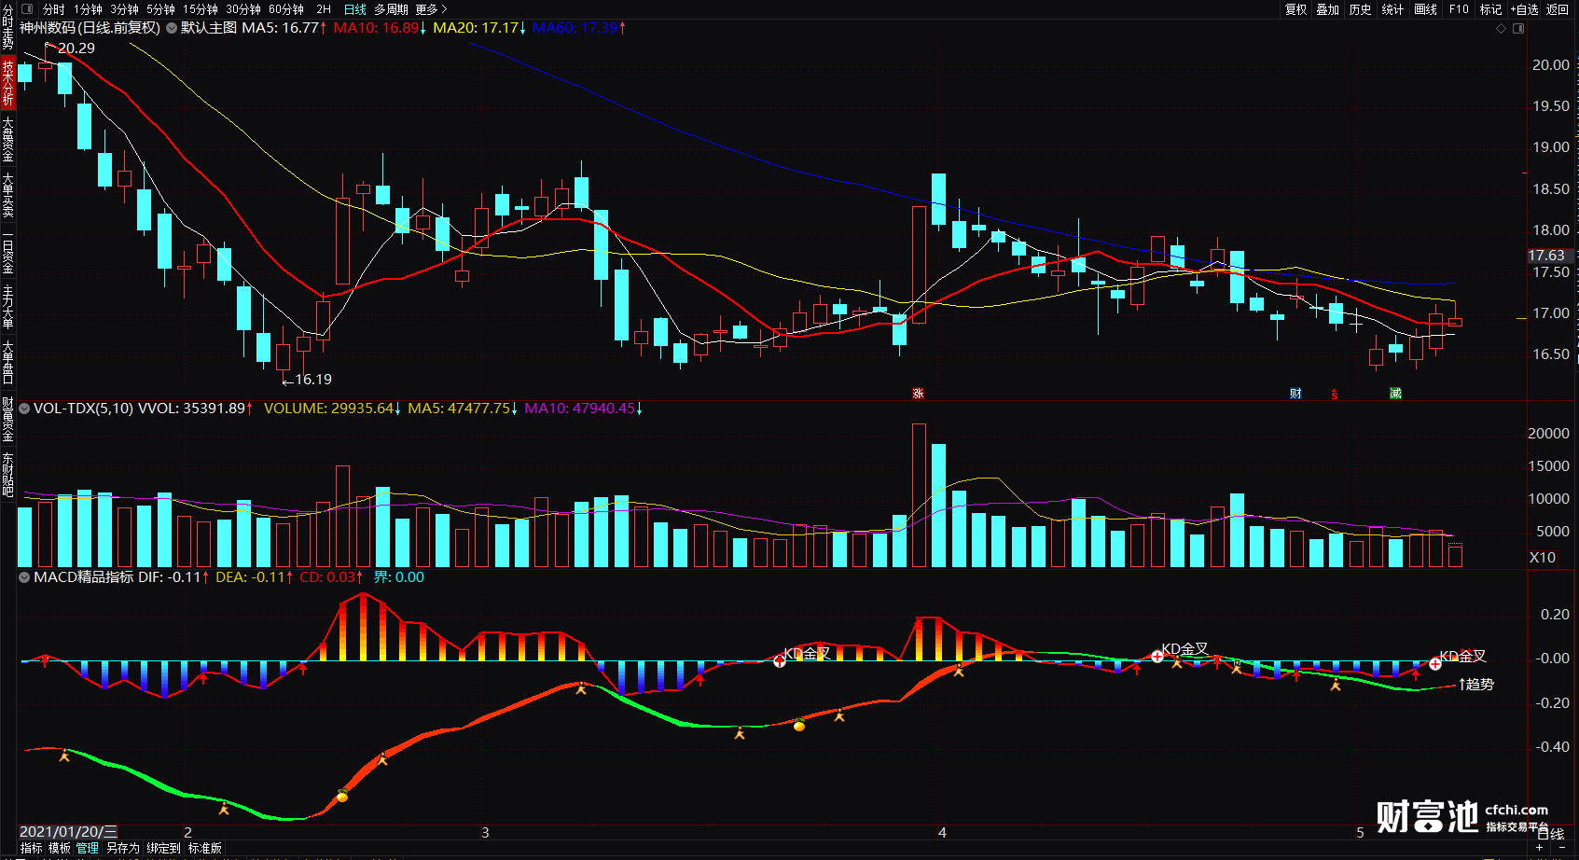This screenshot has height=860, width=1579.
Task: Click the 神州数码 stock title
Action: pyautogui.click(x=90, y=28)
